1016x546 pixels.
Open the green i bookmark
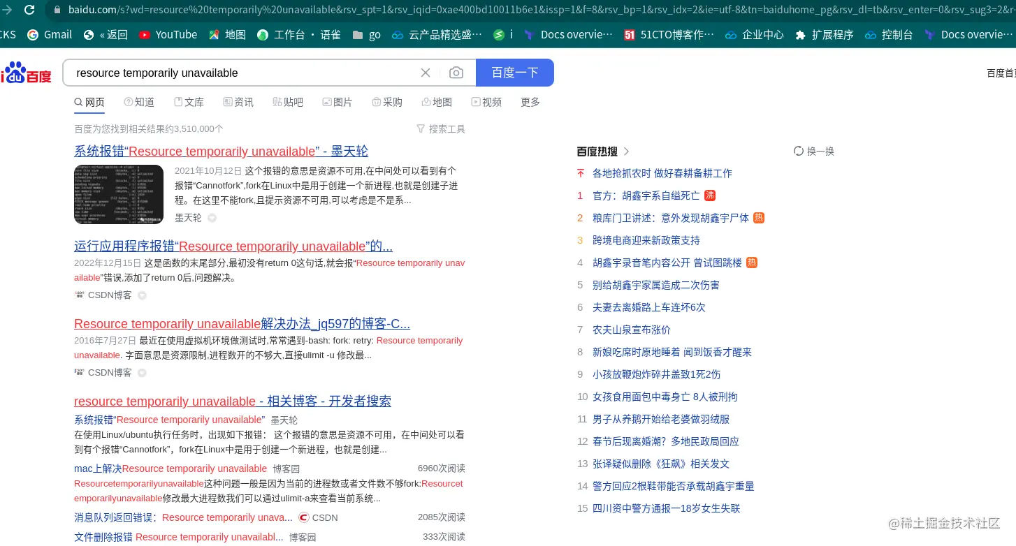pos(503,34)
